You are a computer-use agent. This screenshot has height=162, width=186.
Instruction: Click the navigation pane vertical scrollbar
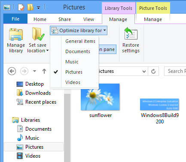click(67, 127)
